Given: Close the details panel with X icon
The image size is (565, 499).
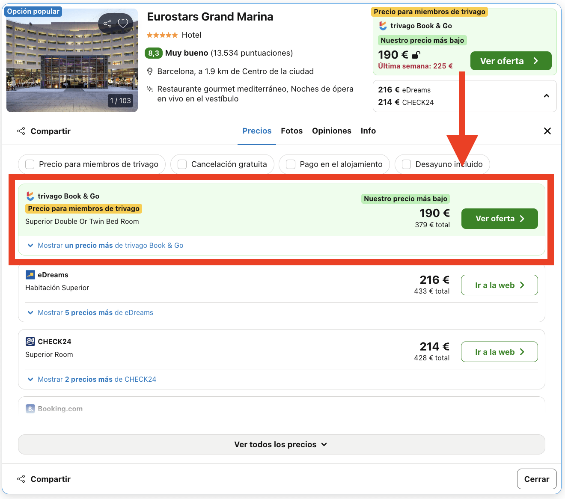Looking at the screenshot, I should tap(547, 131).
